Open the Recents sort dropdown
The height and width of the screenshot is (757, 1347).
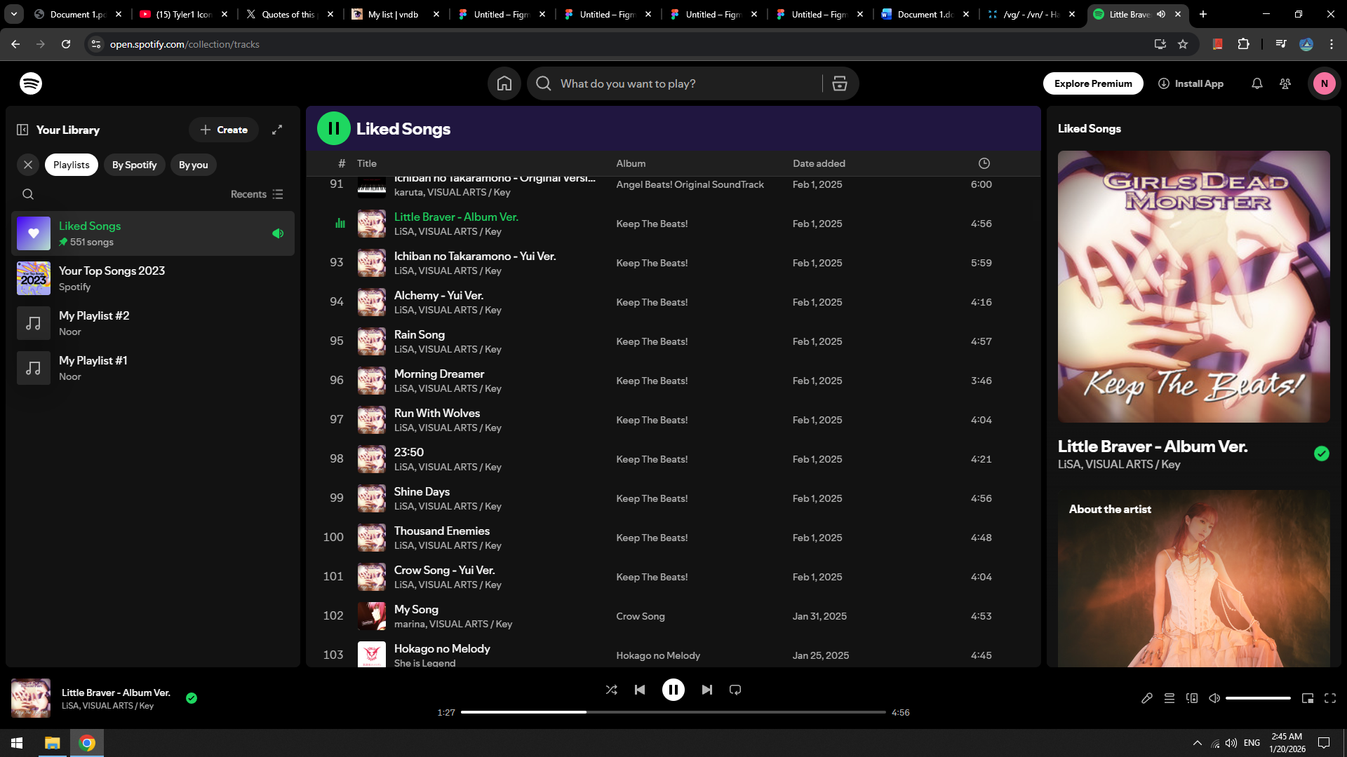click(x=257, y=194)
